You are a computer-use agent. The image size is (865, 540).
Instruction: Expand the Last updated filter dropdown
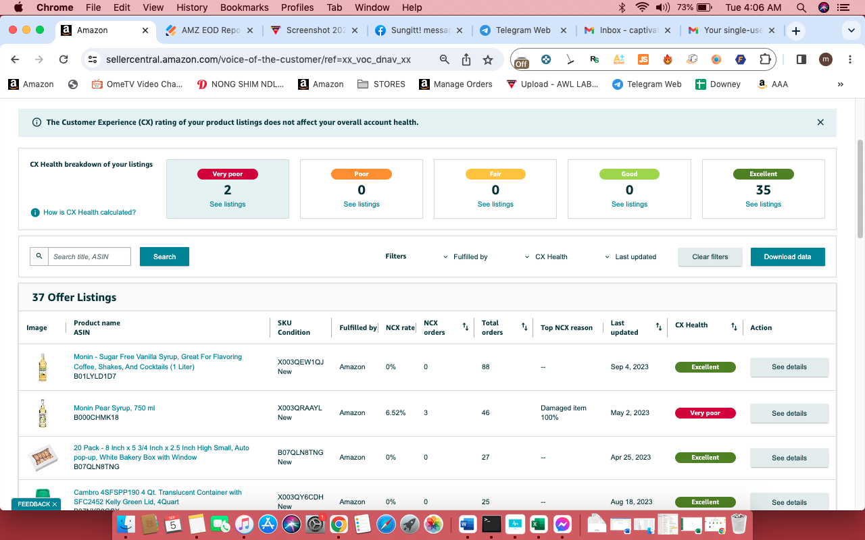[x=631, y=257]
